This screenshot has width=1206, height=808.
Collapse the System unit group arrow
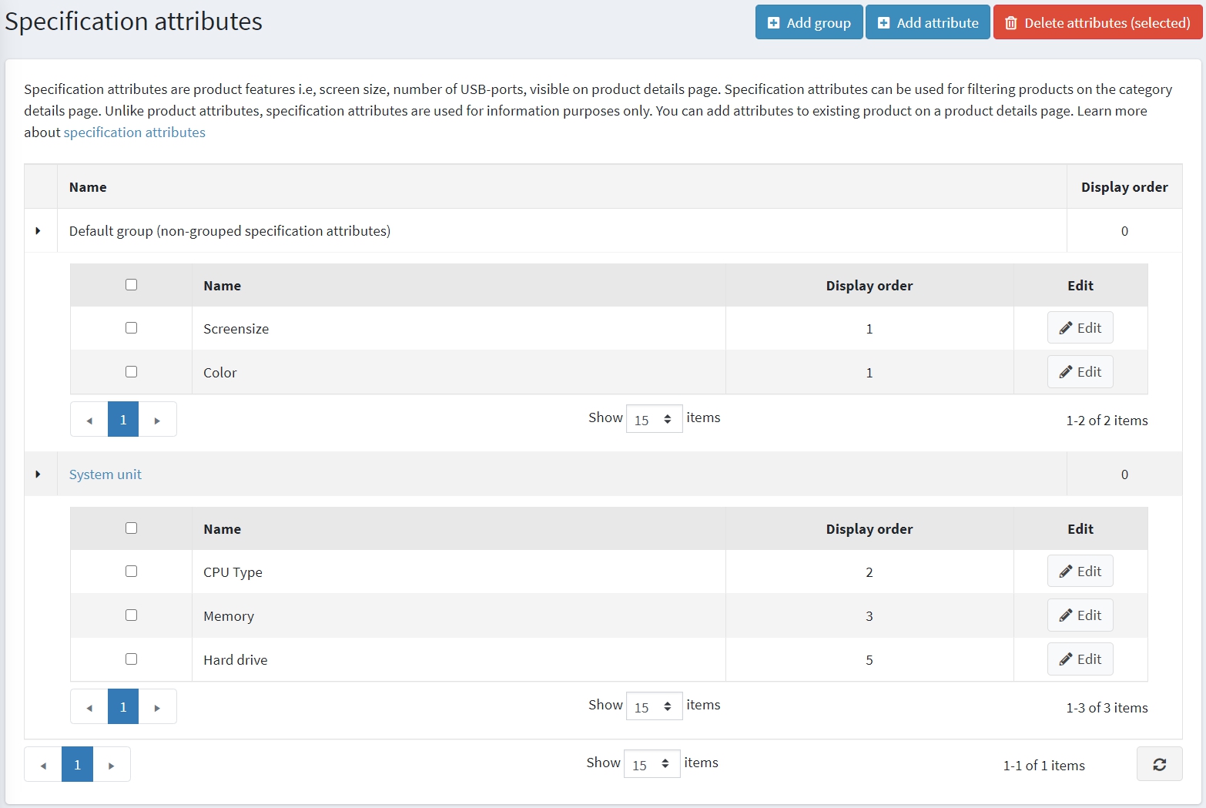[39, 474]
